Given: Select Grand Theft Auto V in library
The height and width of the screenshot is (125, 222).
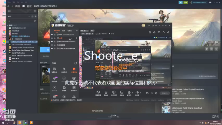Looking at the screenshot, I should [18, 53].
